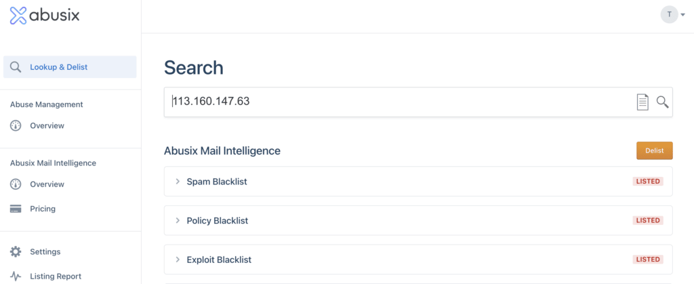The height and width of the screenshot is (284, 694).
Task: Open the bulk lookup document icon
Action: (642, 102)
